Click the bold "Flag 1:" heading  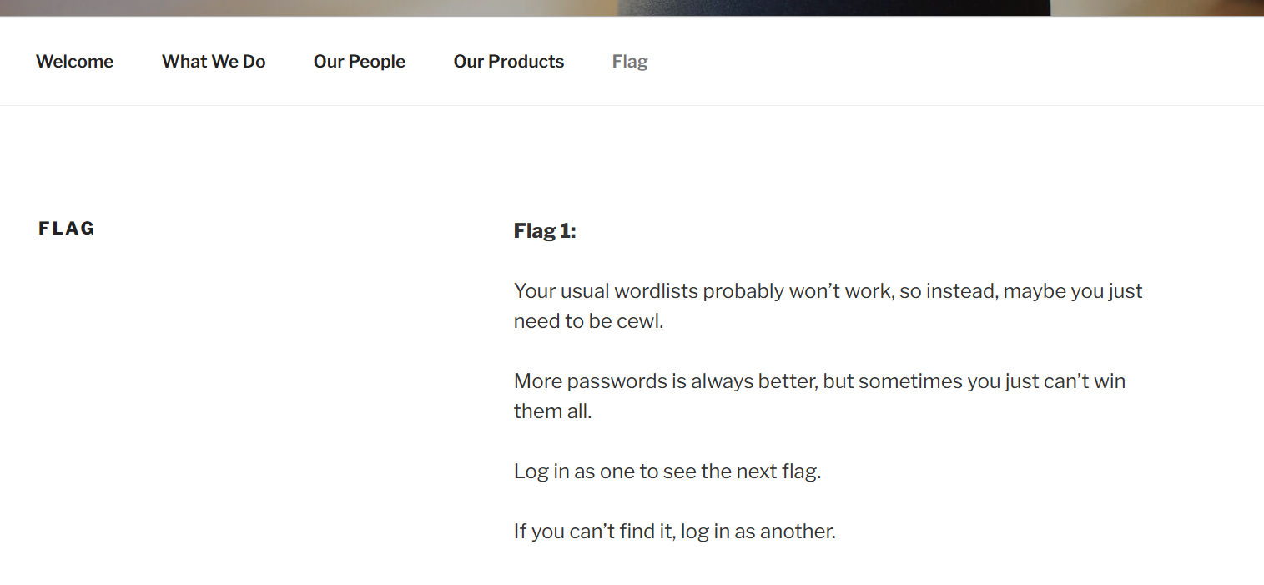coord(545,231)
